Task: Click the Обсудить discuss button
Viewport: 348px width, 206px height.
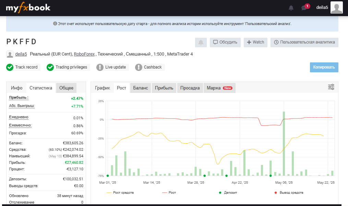Action: (x=225, y=42)
